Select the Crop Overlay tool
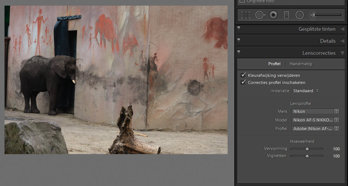Screen dimensions: 348x186 click(246, 15)
